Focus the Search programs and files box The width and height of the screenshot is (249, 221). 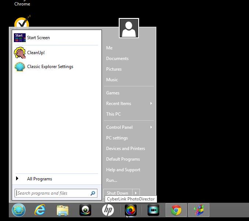[52, 193]
